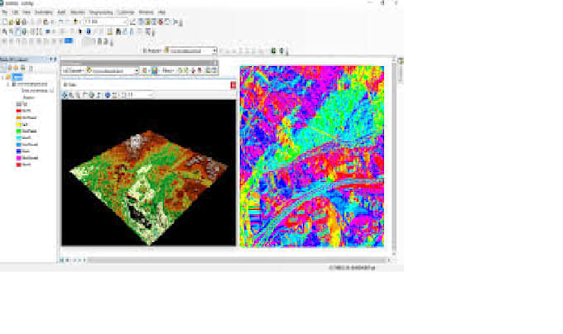Click the green Southeast aspect legend swatch
This screenshot has width=563, height=334.
(x=19, y=131)
